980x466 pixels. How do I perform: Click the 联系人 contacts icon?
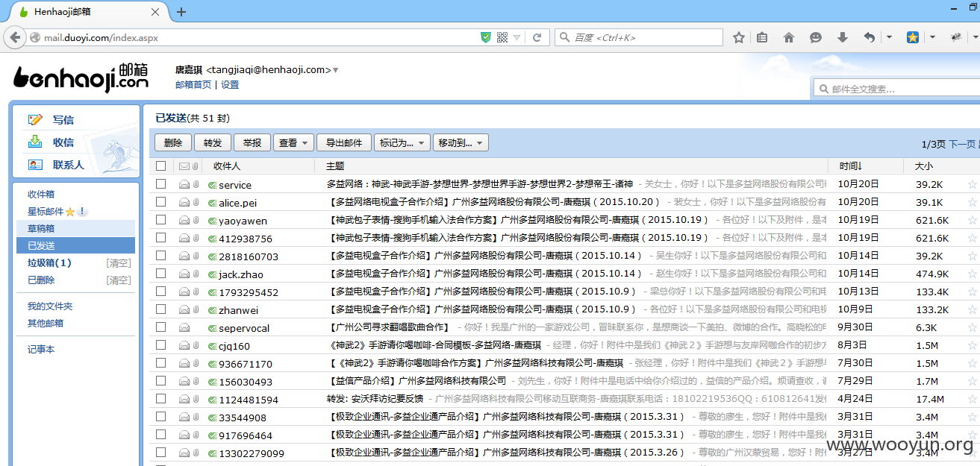pyautogui.click(x=35, y=164)
